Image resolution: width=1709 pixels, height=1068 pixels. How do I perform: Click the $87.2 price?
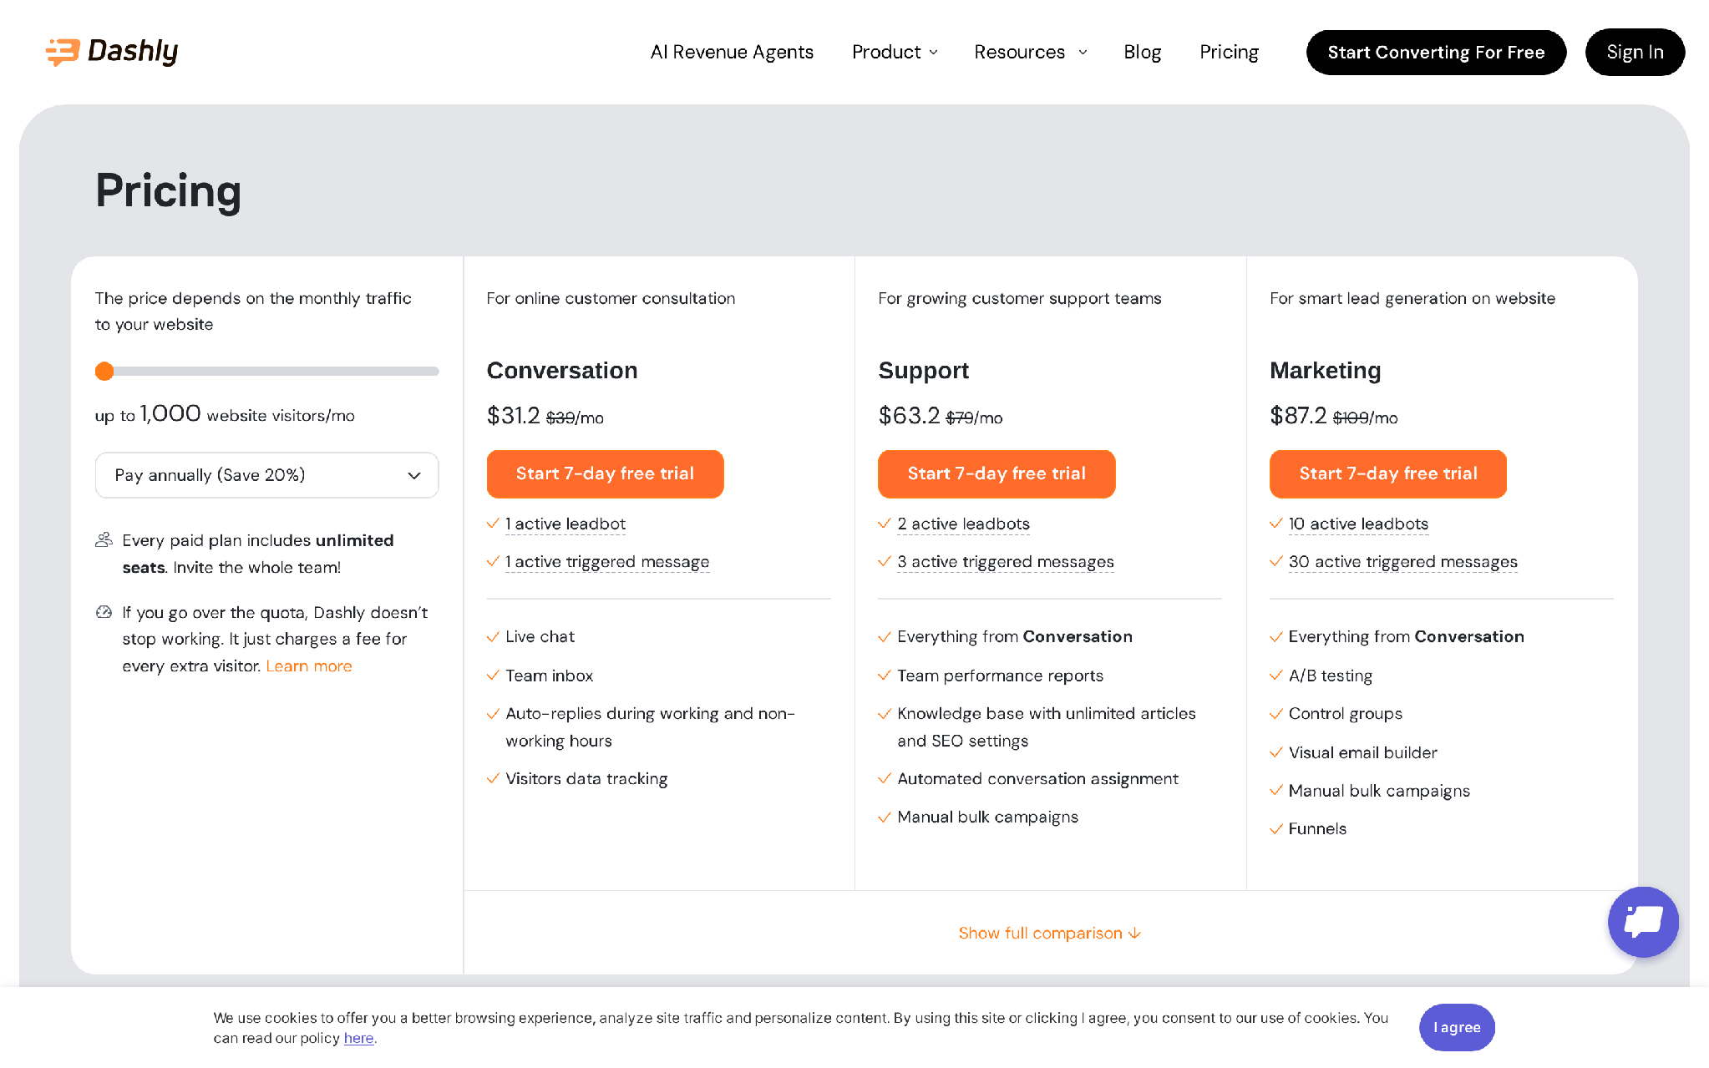point(1298,415)
